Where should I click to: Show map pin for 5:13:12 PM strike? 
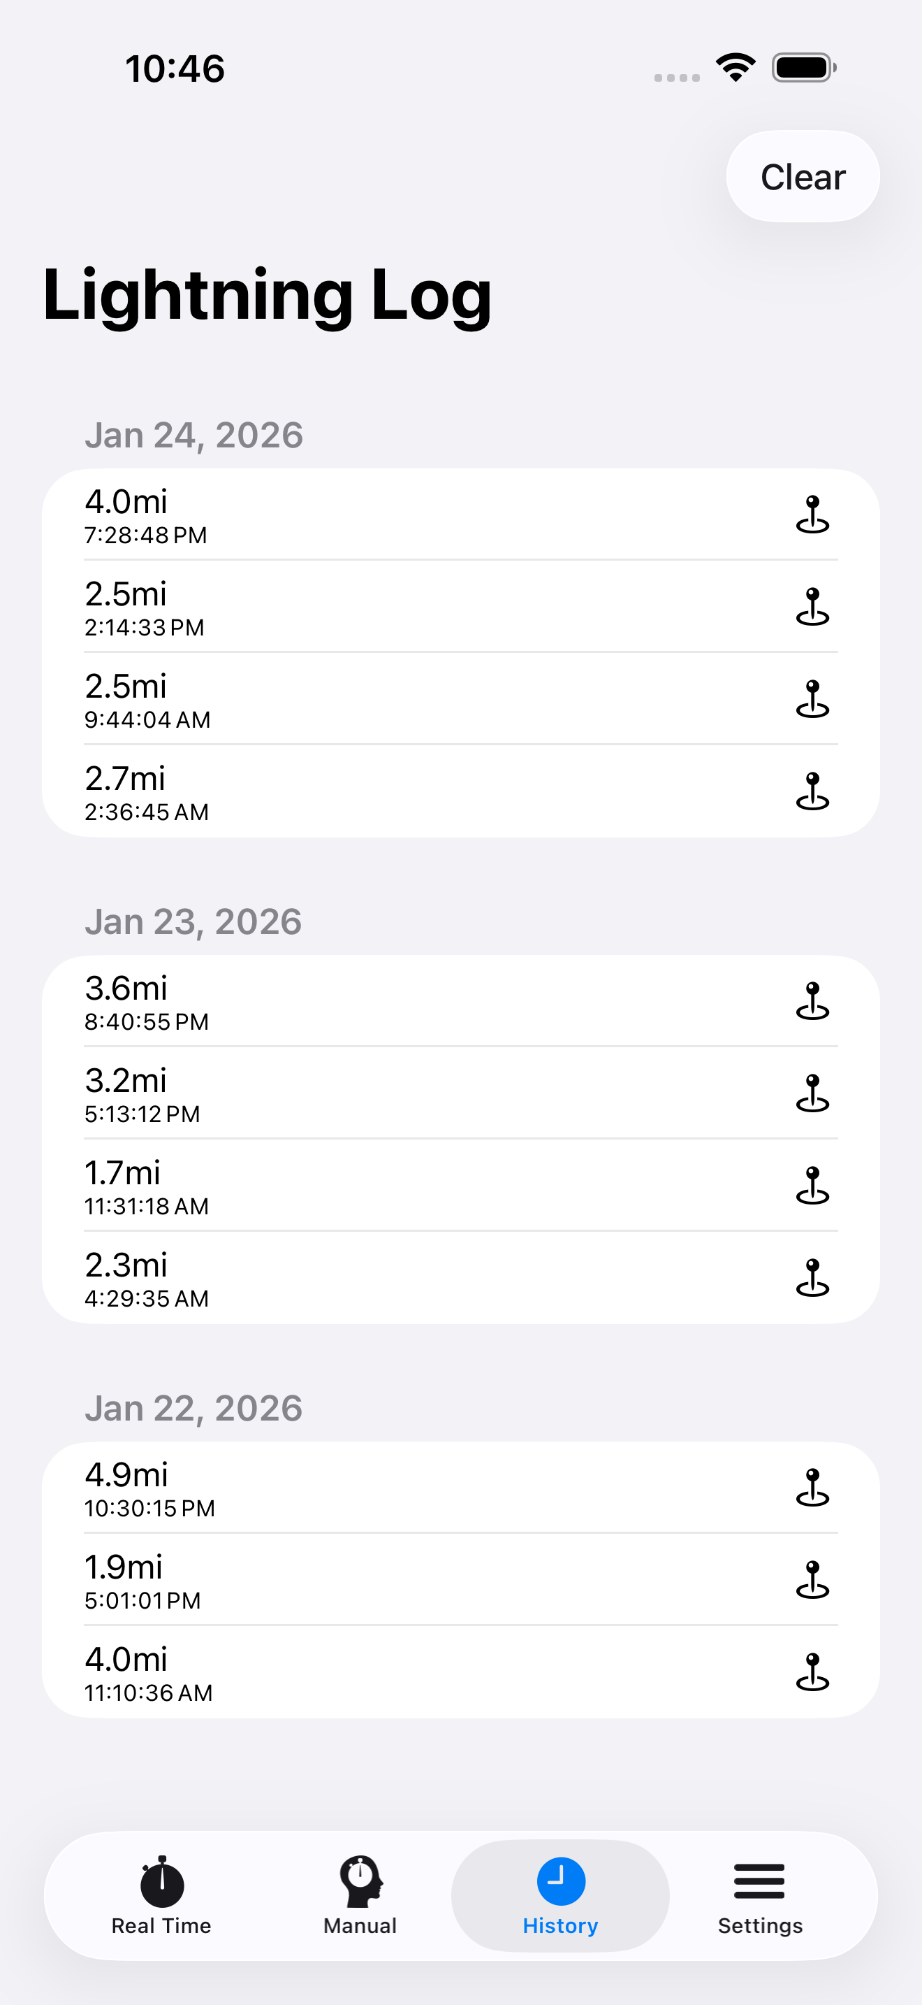click(812, 1093)
